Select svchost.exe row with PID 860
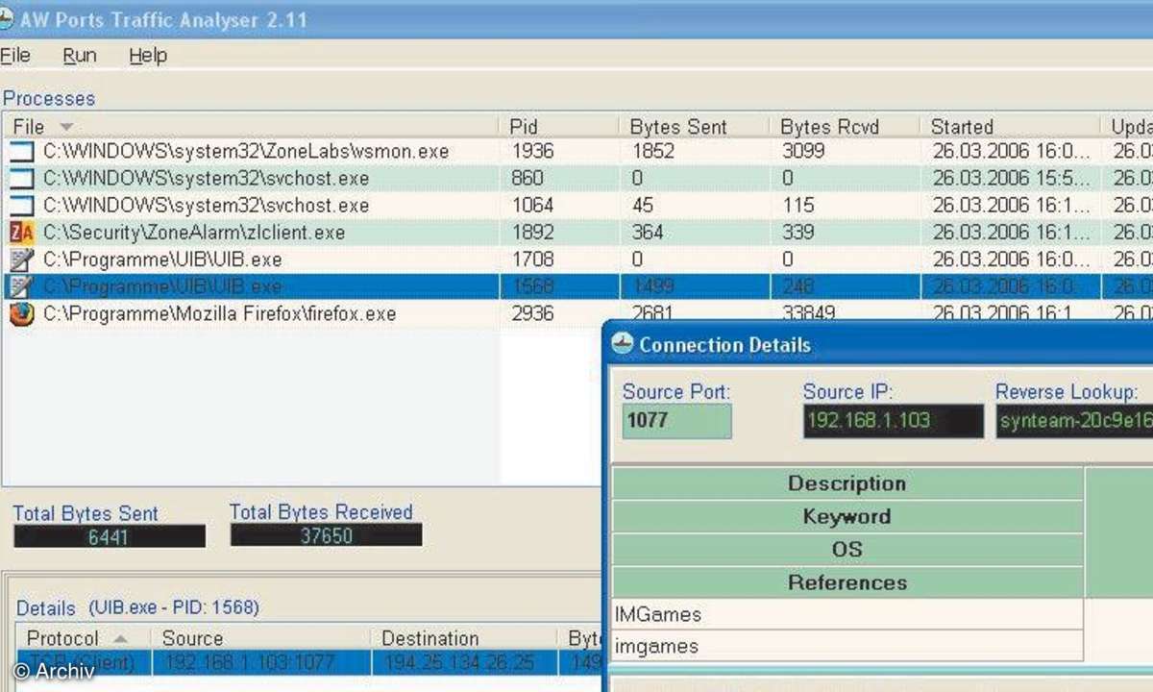The width and height of the screenshot is (1153, 692). pos(576,178)
